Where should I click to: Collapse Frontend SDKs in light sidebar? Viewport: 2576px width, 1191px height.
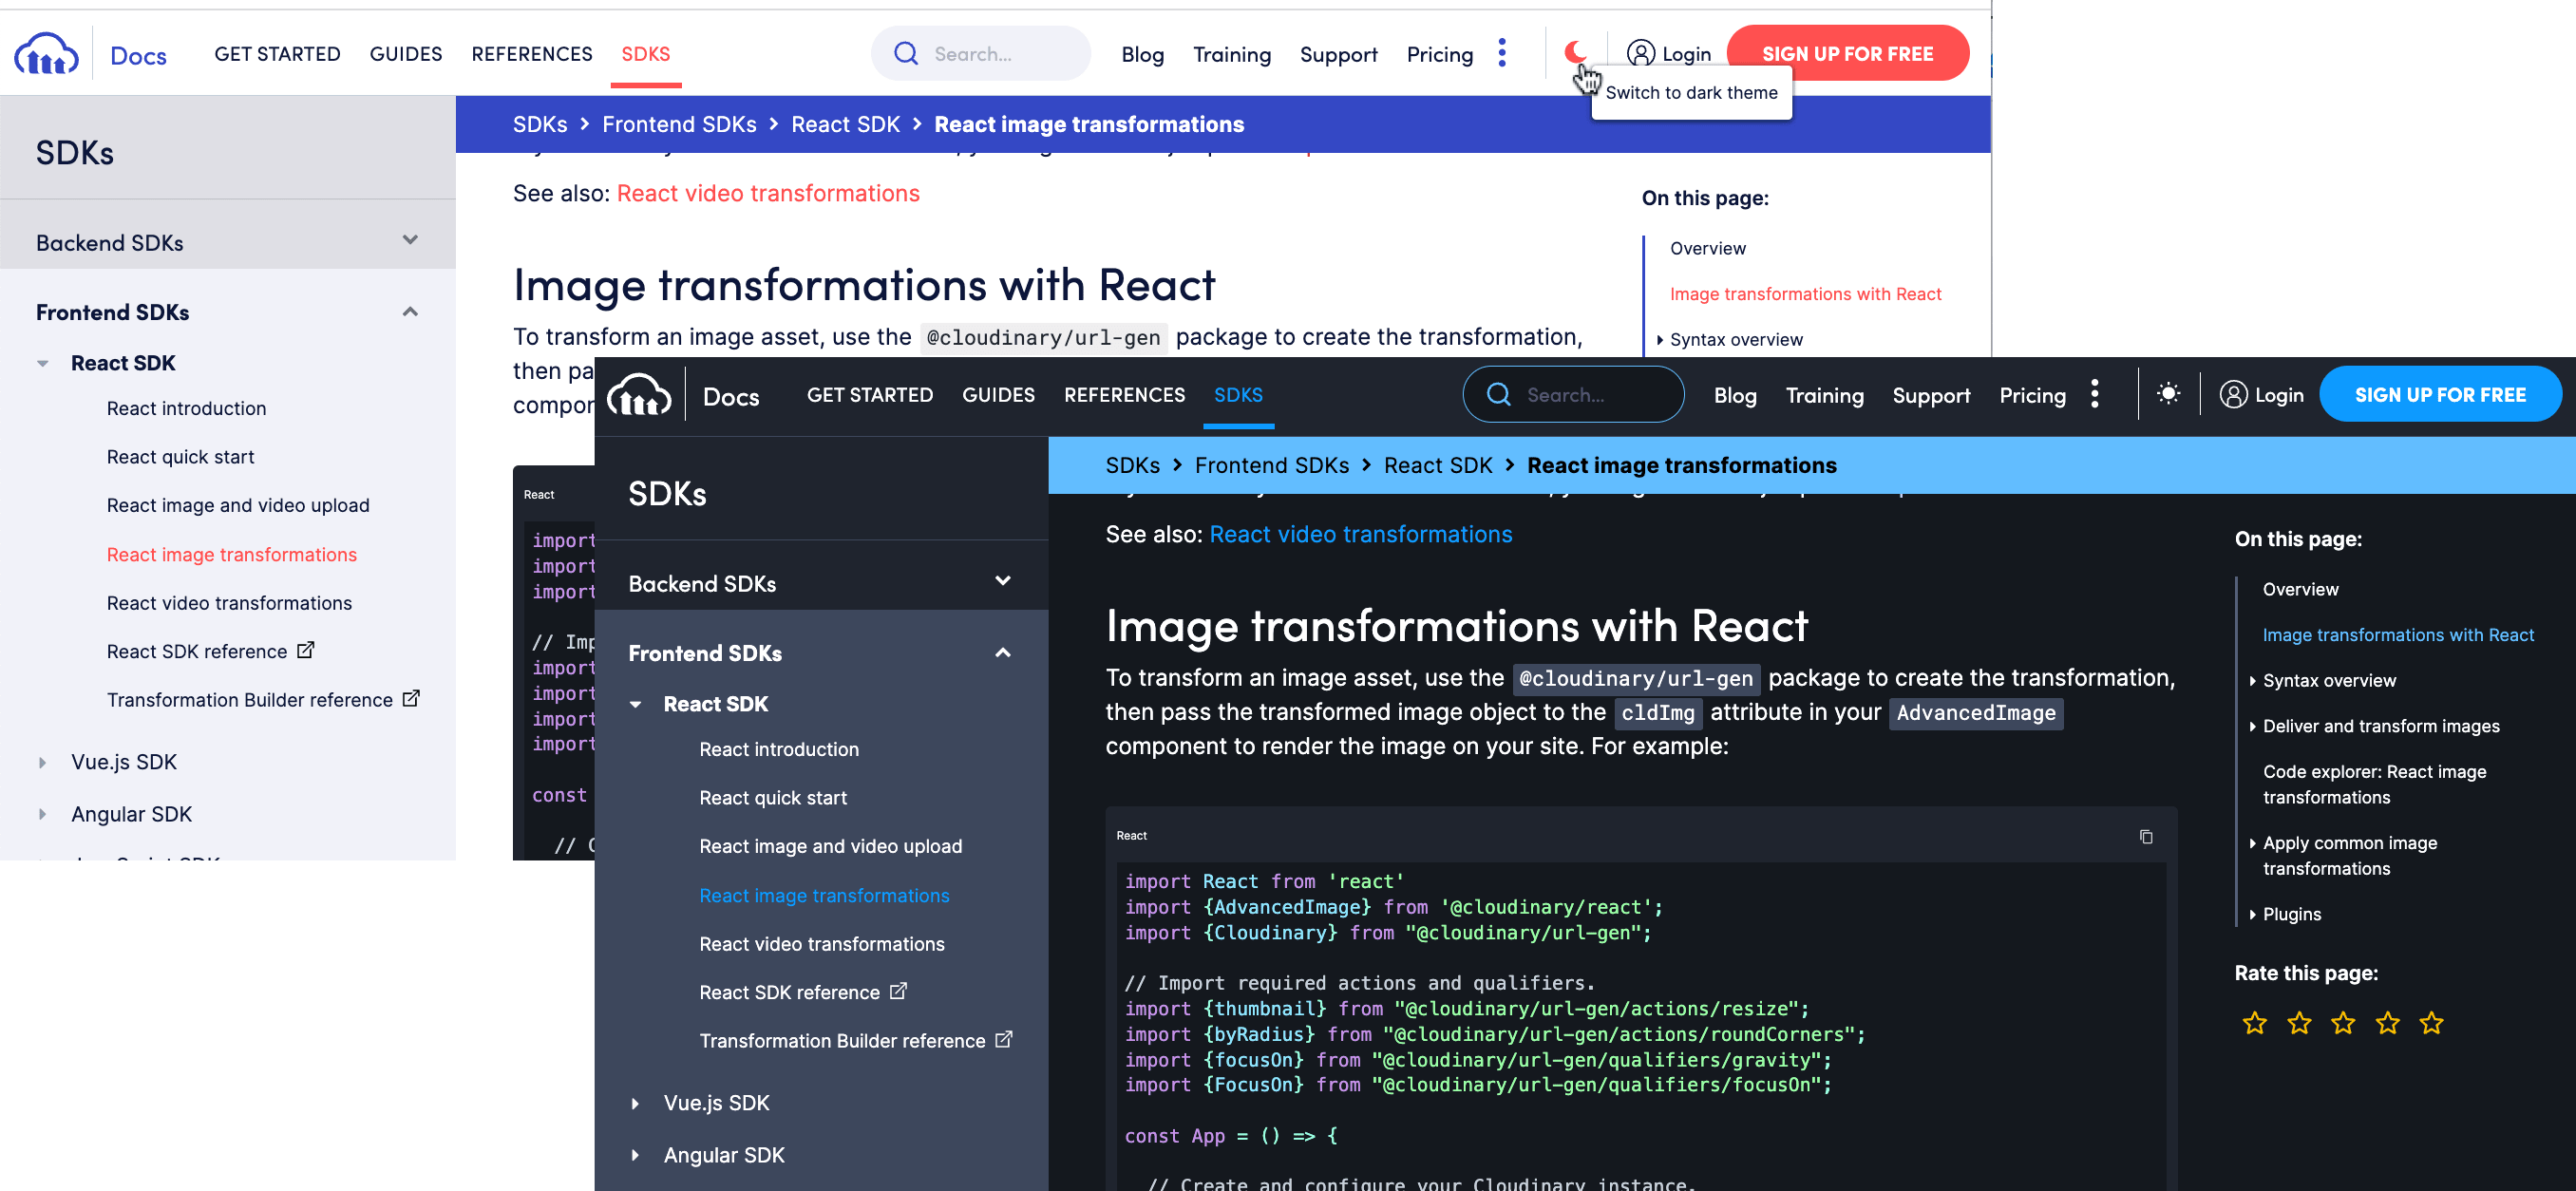[x=410, y=312]
